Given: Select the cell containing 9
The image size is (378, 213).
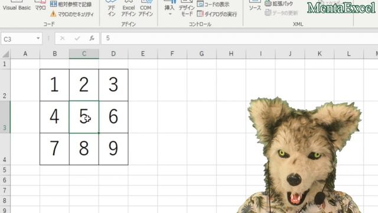Looking at the screenshot, I should tap(113, 149).
